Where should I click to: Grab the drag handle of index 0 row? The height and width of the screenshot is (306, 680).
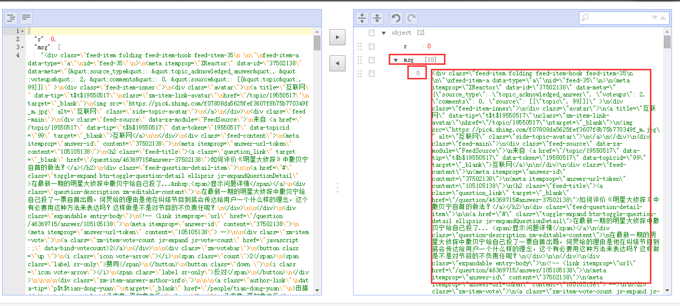click(x=360, y=73)
